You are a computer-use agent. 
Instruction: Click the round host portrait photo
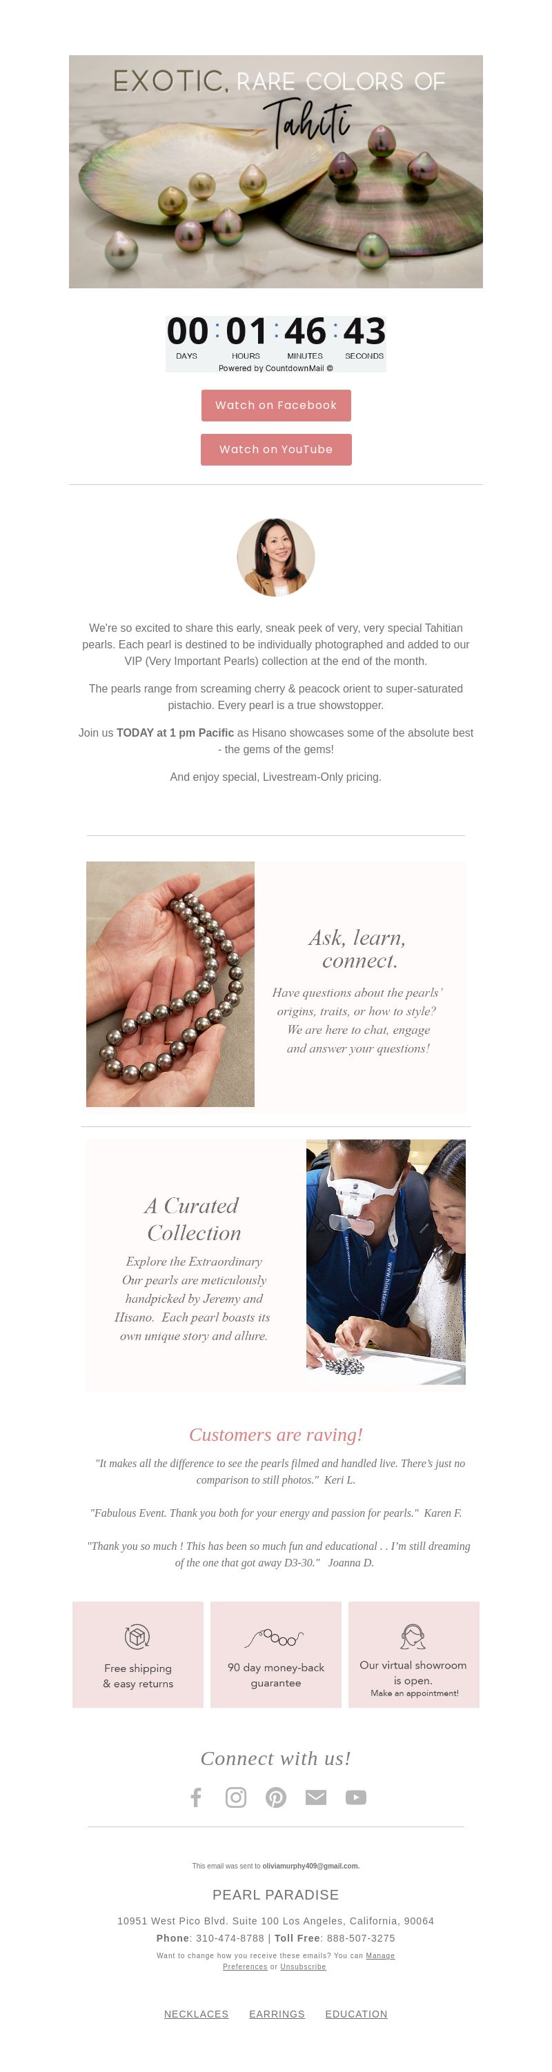[276, 557]
